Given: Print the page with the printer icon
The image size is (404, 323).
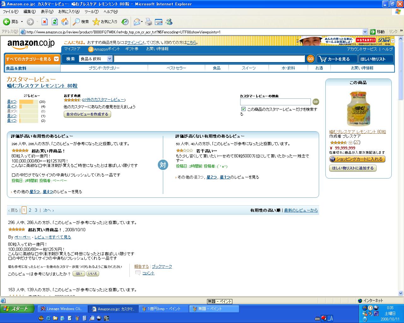Looking at the screenshot, I should click(149, 22).
